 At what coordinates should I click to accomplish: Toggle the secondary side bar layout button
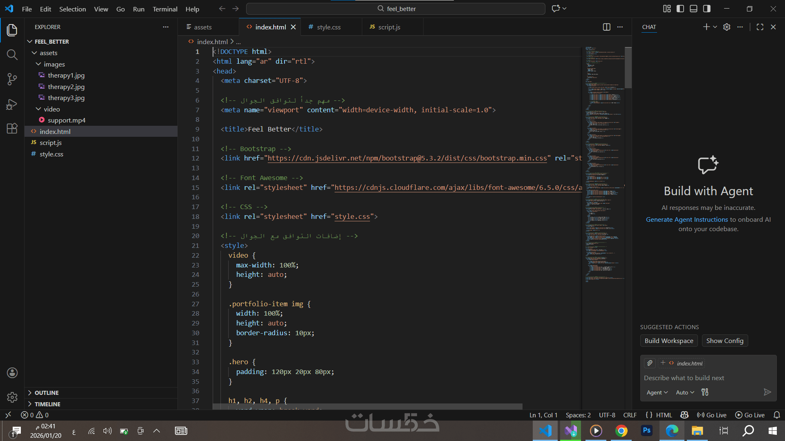coord(706,9)
